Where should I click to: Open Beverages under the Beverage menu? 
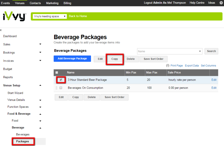pyautogui.click(x=23, y=135)
